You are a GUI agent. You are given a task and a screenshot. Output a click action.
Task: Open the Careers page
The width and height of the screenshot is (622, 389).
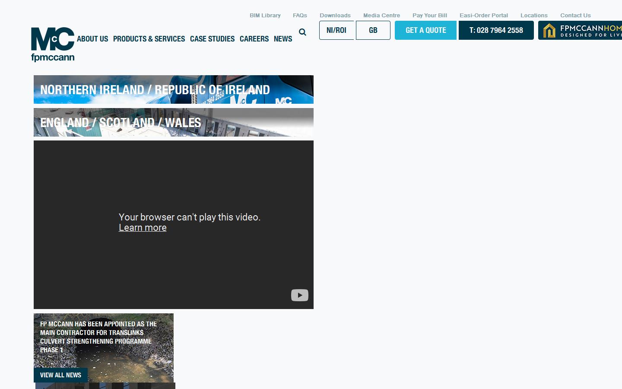click(x=254, y=39)
